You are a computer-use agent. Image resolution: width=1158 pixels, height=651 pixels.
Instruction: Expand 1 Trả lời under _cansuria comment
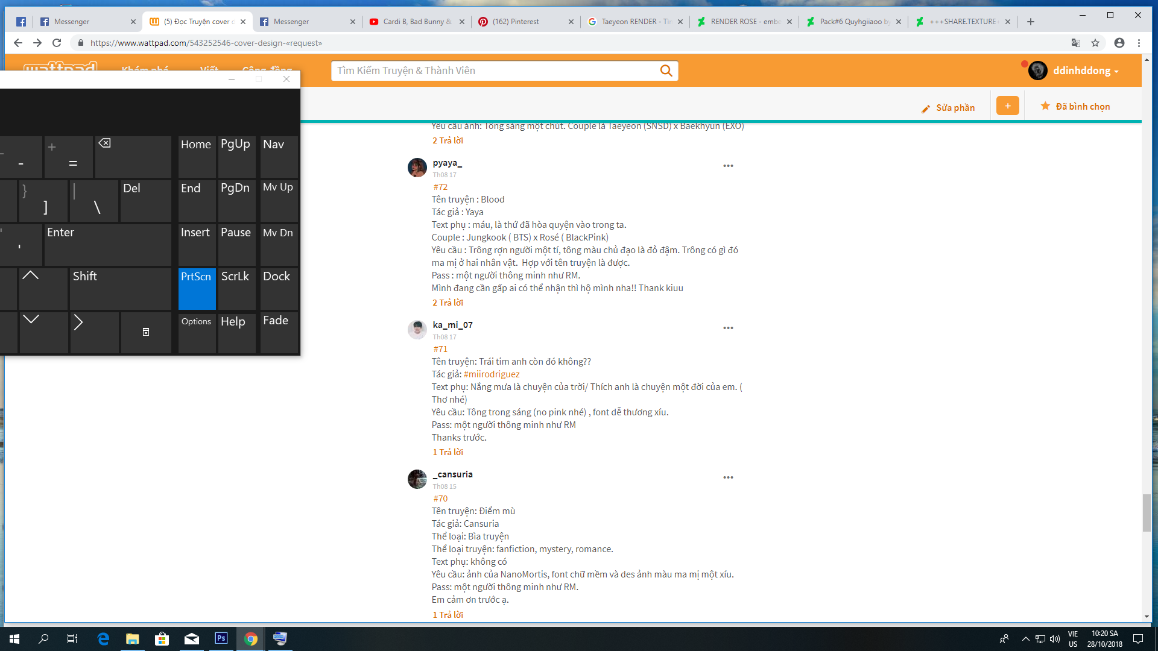(x=448, y=615)
